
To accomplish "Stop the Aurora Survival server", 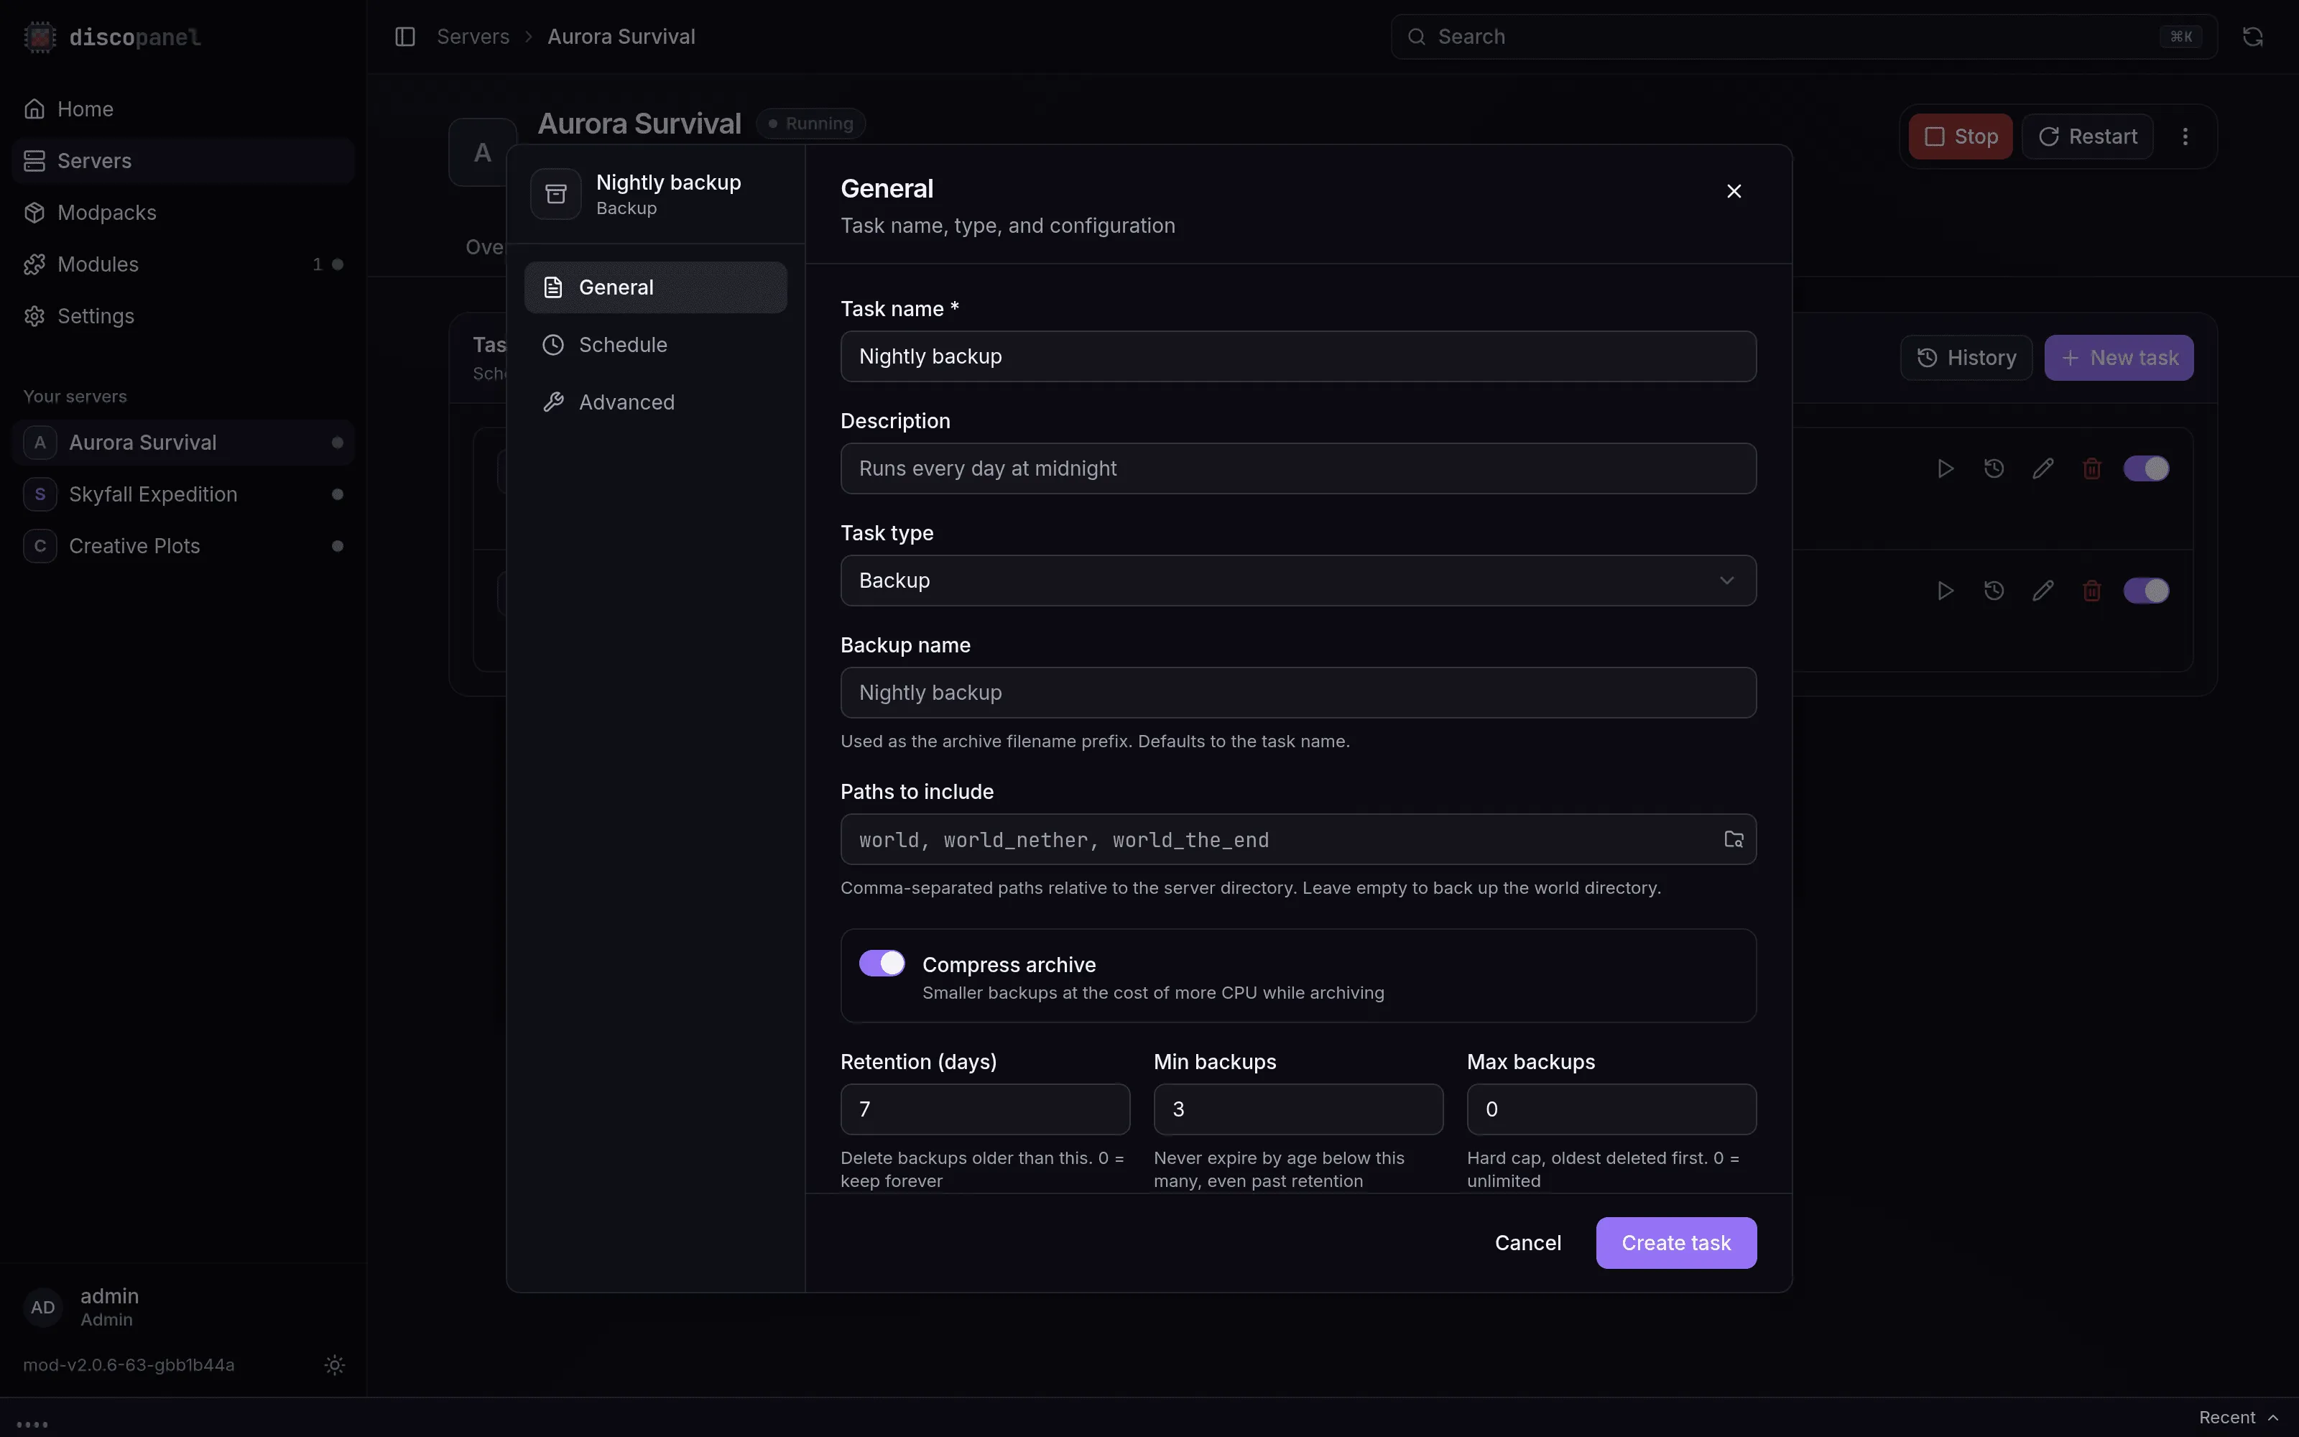I will [1960, 137].
